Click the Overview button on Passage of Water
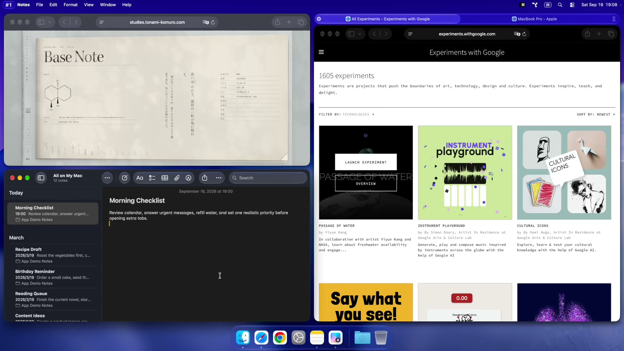The width and height of the screenshot is (624, 351). [366, 183]
